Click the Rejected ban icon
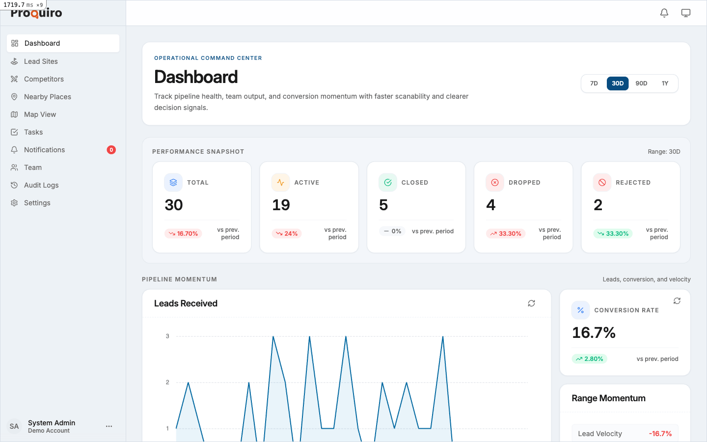 [602, 182]
